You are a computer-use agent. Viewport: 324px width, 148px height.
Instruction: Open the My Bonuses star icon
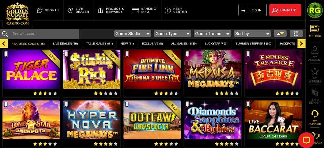pyautogui.click(x=315, y=71)
